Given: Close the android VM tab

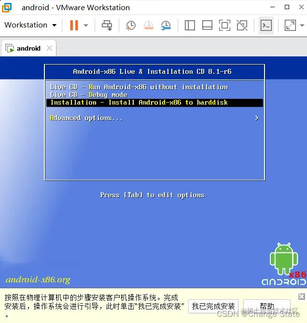Looking at the screenshot, I should (50, 48).
